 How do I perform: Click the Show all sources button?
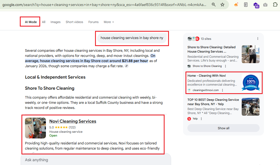pyautogui.click(x=223, y=128)
